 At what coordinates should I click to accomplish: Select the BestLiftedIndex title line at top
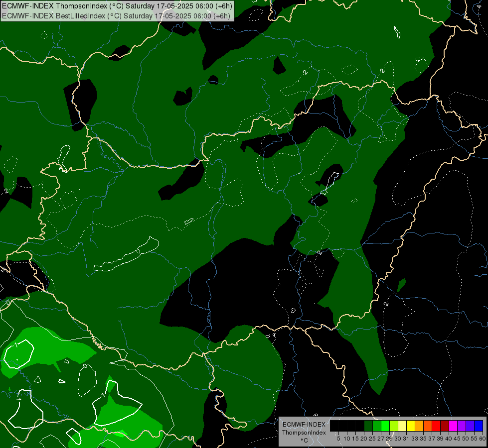(116, 16)
